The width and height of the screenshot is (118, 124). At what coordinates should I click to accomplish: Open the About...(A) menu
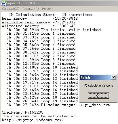click(31, 9)
